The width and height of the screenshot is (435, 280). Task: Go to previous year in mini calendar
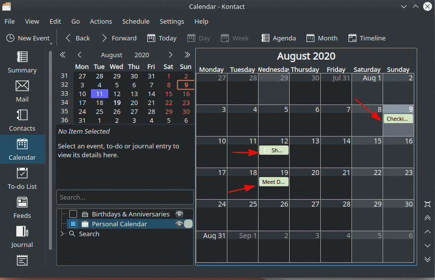63,55
